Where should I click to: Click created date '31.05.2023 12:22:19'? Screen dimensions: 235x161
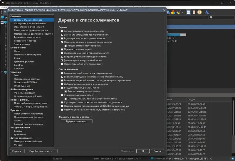(x=197, y=119)
